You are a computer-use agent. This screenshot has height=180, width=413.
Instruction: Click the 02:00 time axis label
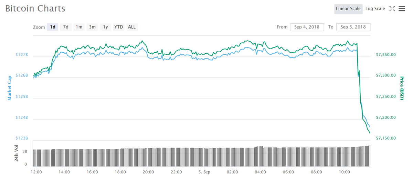click(x=232, y=172)
